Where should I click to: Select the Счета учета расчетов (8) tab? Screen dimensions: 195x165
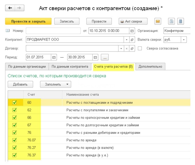coord(113,67)
